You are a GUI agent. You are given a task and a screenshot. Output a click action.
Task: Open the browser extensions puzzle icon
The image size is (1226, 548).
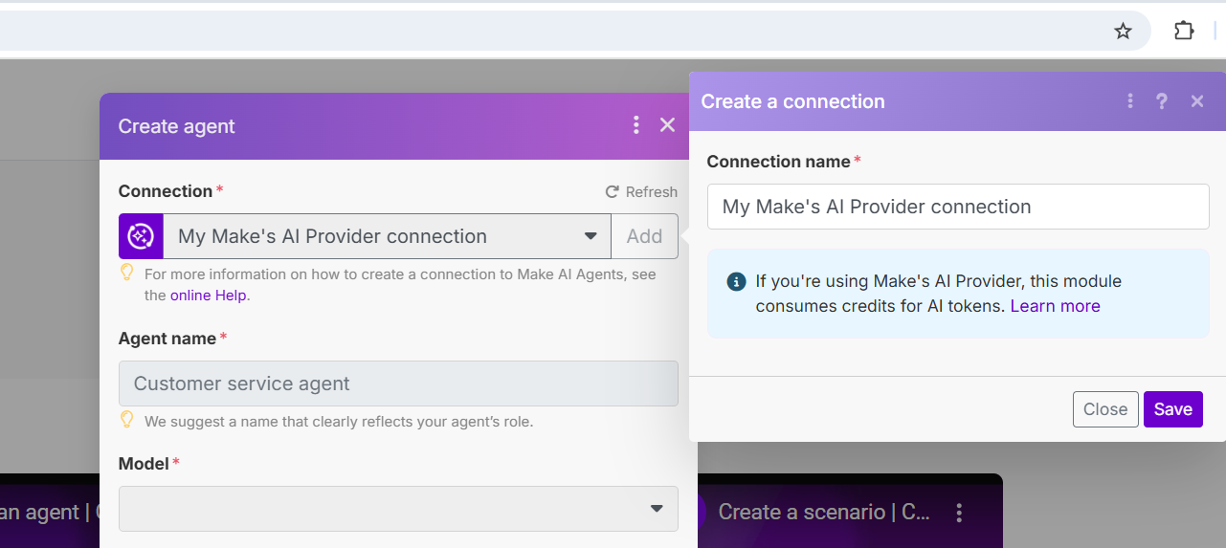tap(1184, 32)
